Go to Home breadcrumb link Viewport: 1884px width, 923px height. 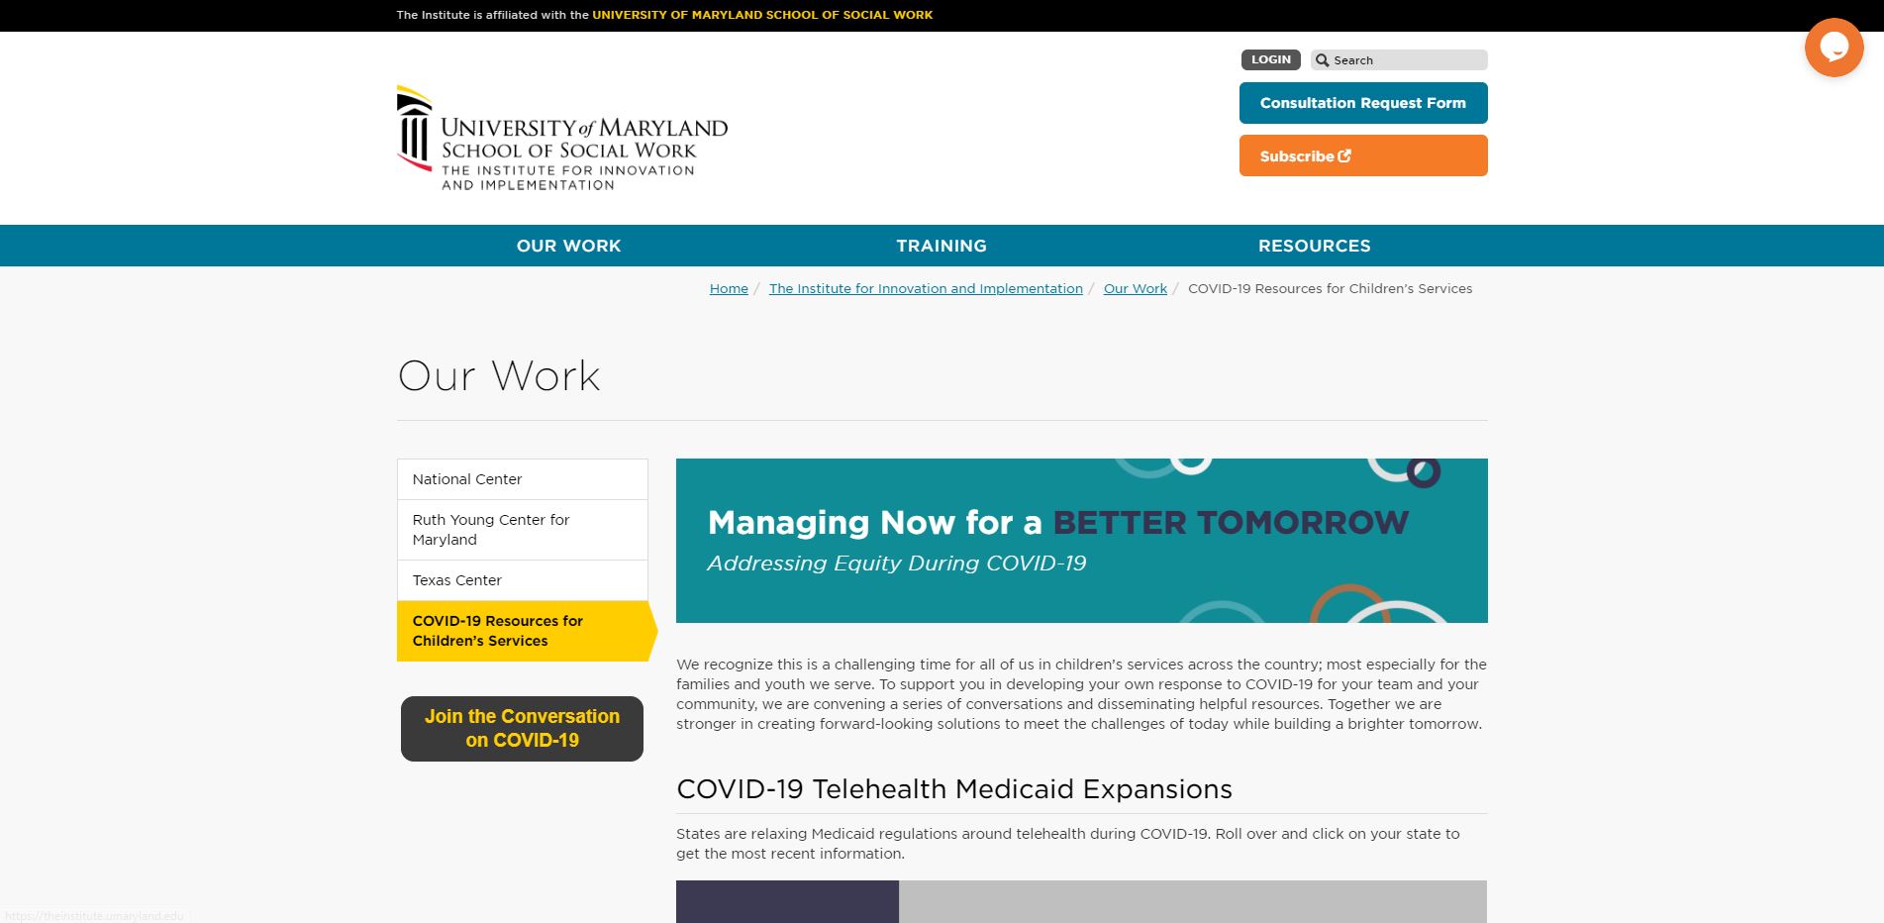729,288
